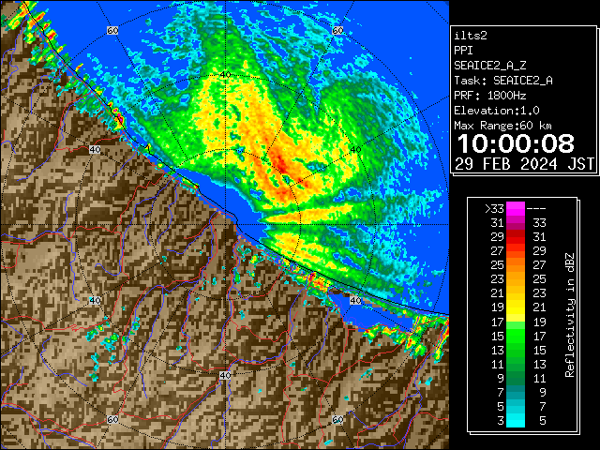This screenshot has width=600, height=450.
Task: Select the purple 31–33 dBZ legend band
Action: [516, 223]
